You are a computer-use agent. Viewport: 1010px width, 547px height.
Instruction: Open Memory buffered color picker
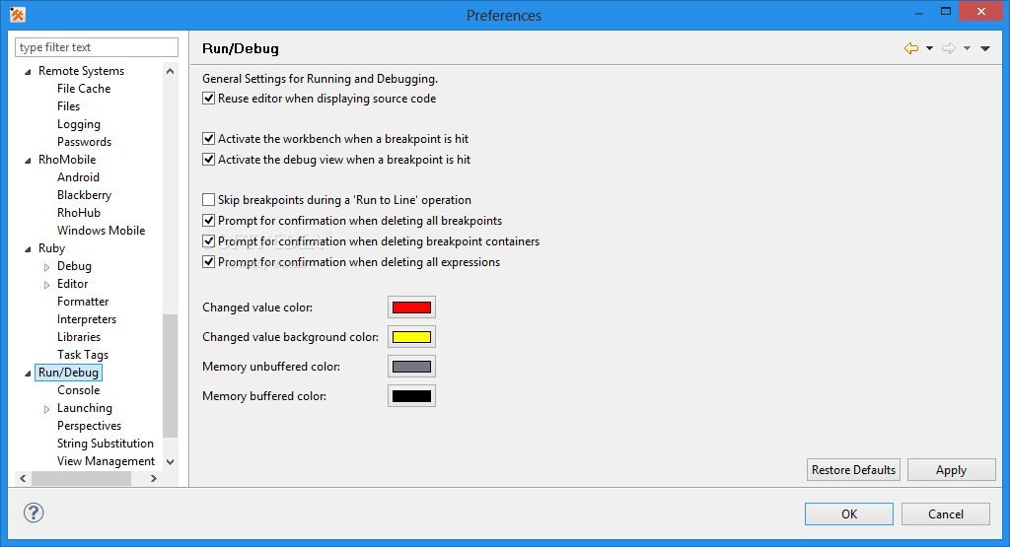coord(411,396)
